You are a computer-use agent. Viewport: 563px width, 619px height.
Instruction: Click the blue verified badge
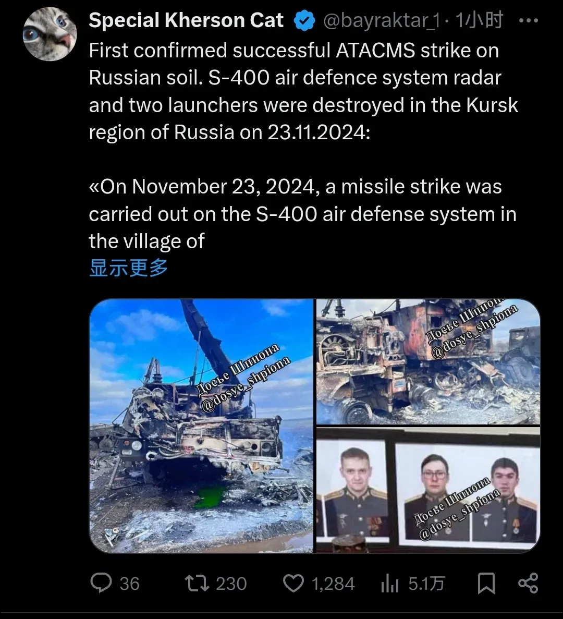click(304, 21)
